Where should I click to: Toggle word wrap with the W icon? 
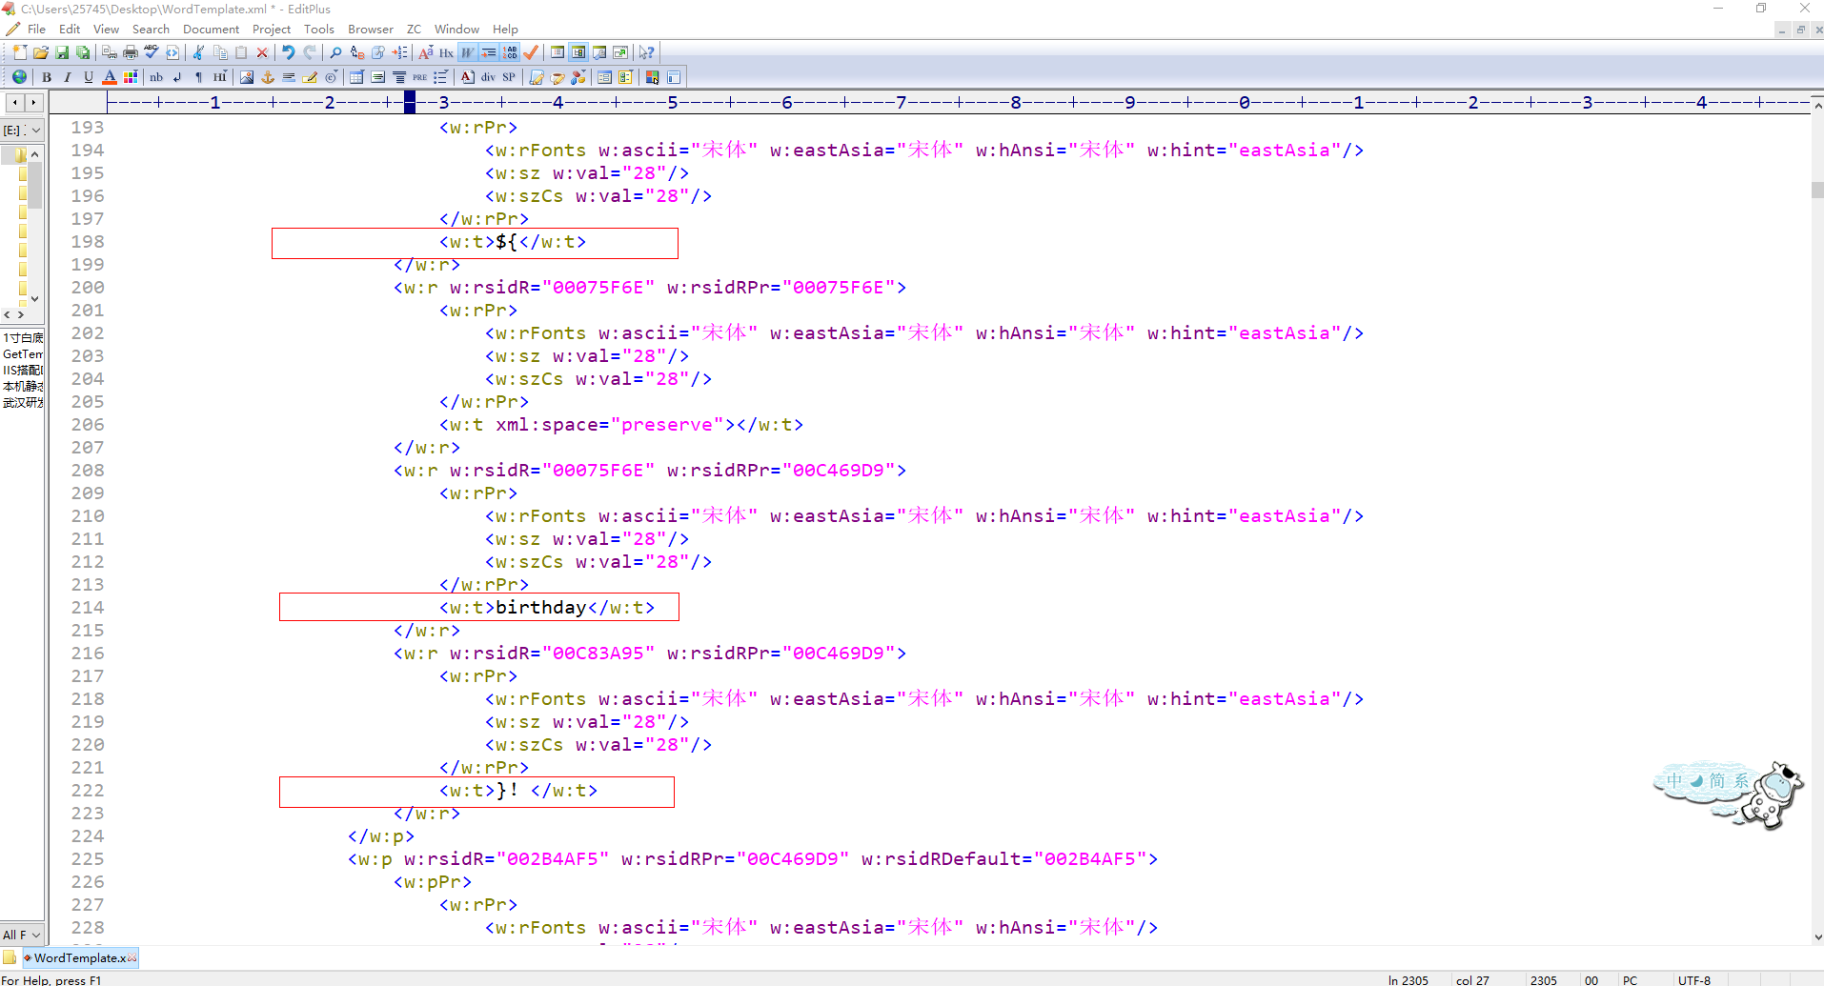click(467, 52)
